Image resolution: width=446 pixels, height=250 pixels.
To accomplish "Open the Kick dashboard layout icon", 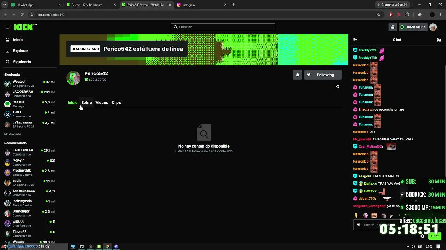I will click(392, 27).
